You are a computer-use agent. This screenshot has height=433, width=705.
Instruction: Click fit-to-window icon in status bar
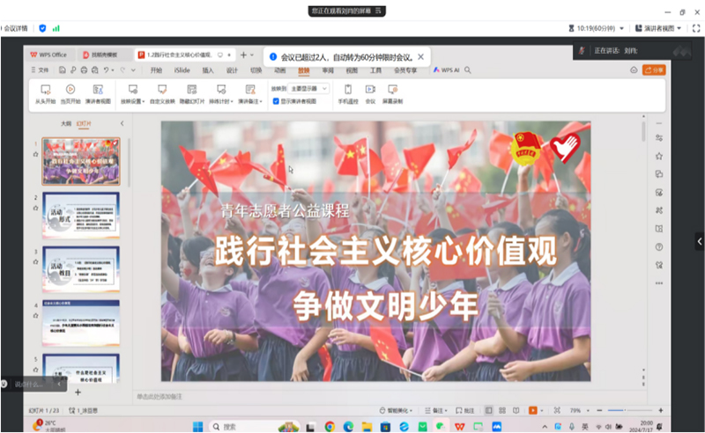[x=557, y=410]
